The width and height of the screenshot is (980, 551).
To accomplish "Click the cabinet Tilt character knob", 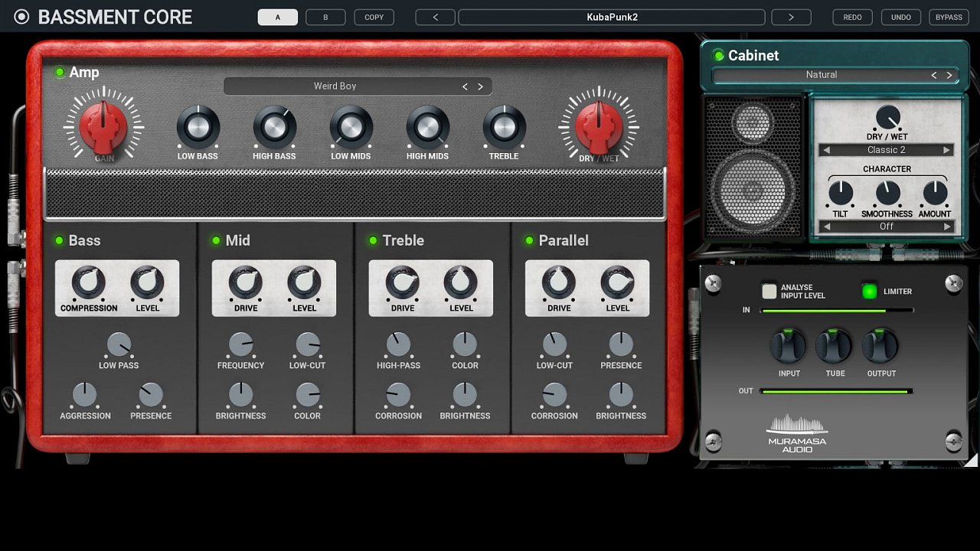I will [x=840, y=193].
